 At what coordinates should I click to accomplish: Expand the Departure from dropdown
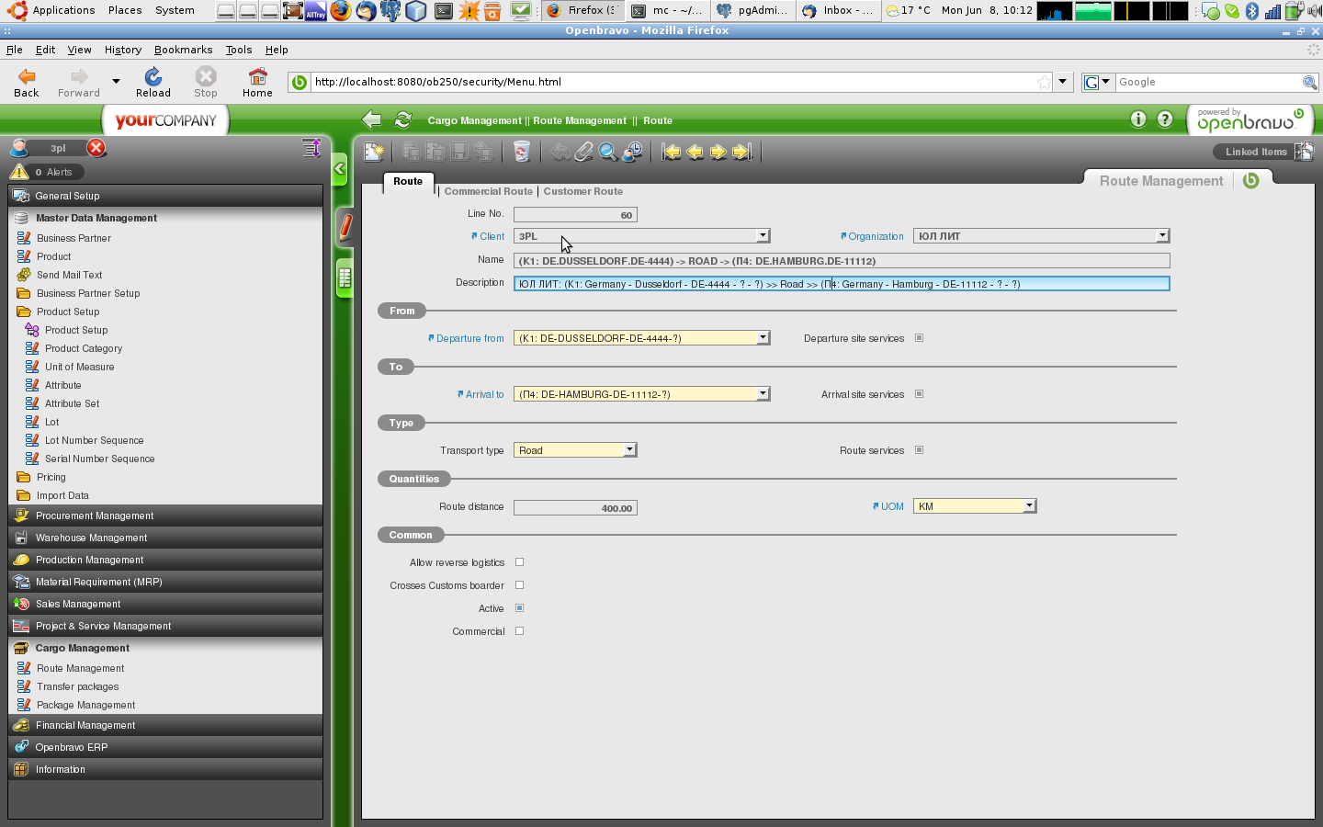coord(763,338)
